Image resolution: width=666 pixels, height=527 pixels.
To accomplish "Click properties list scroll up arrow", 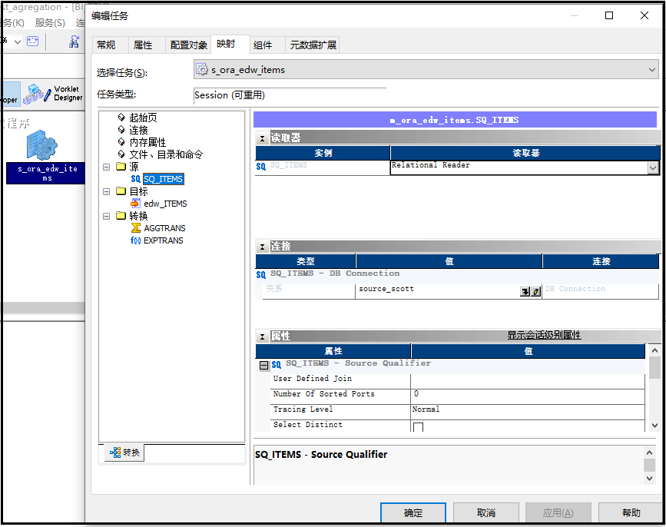I will pyautogui.click(x=654, y=350).
